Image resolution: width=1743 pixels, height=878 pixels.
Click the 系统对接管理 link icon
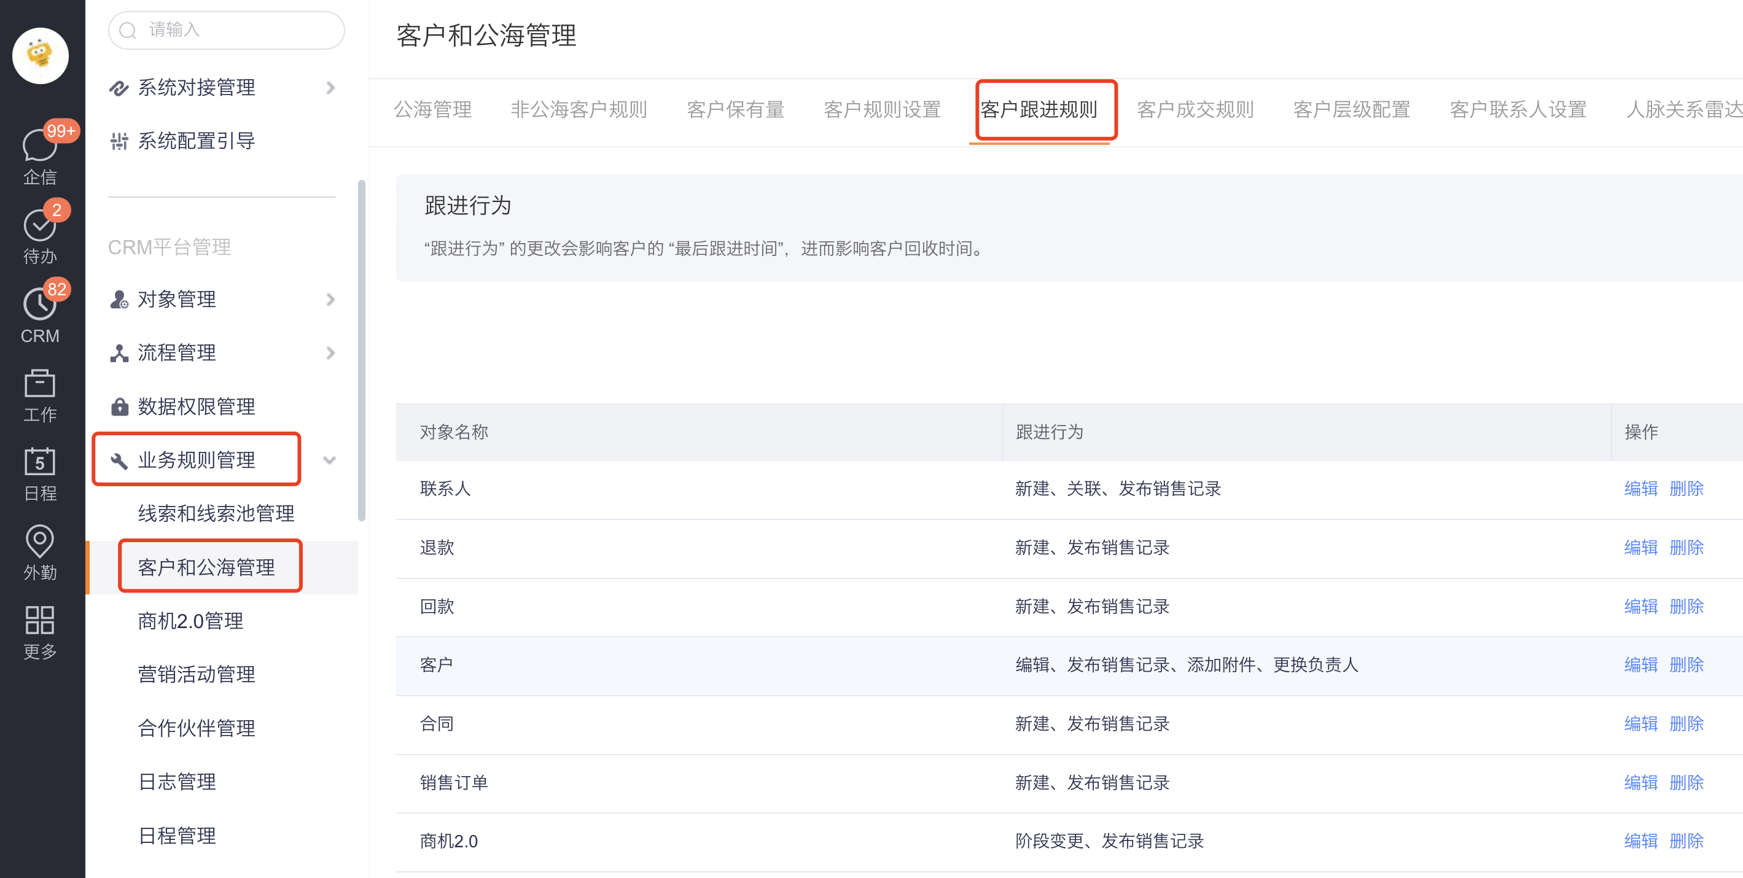click(x=119, y=88)
